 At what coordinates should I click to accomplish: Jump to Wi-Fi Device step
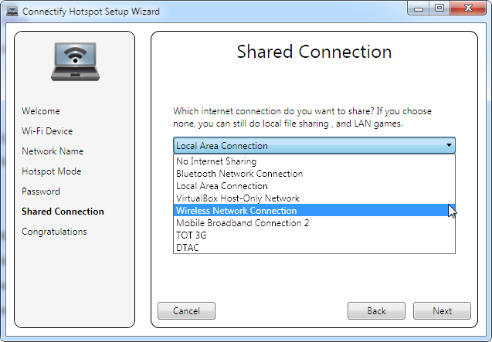click(47, 131)
